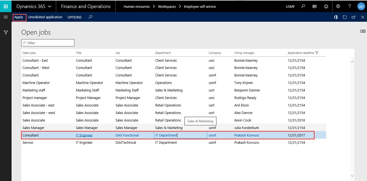367x181 pixels.
Task: Select the filter funnel icon in the sidebar
Action: coord(6,32)
